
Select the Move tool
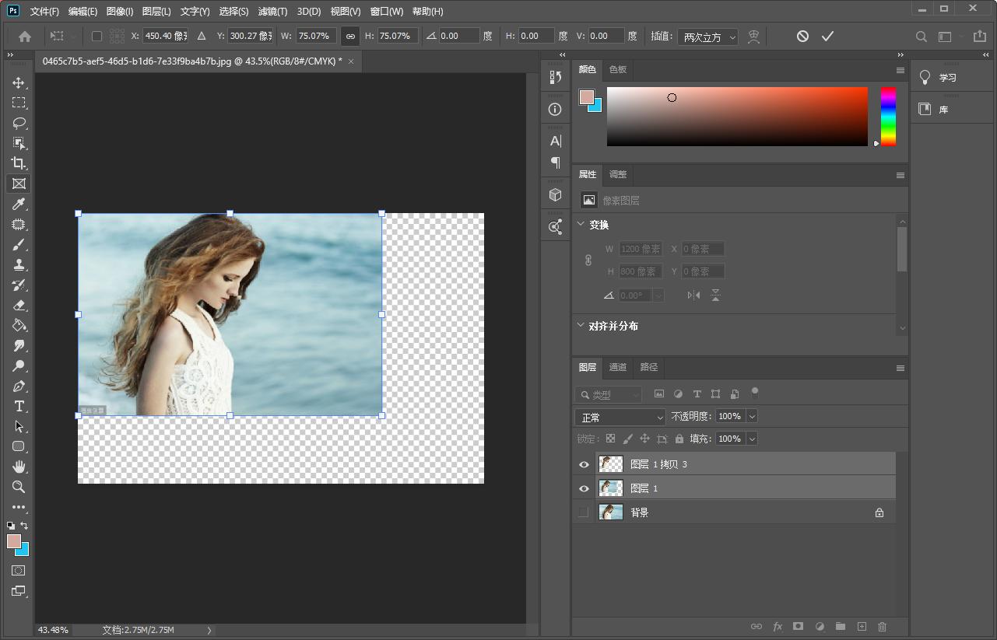coord(19,82)
